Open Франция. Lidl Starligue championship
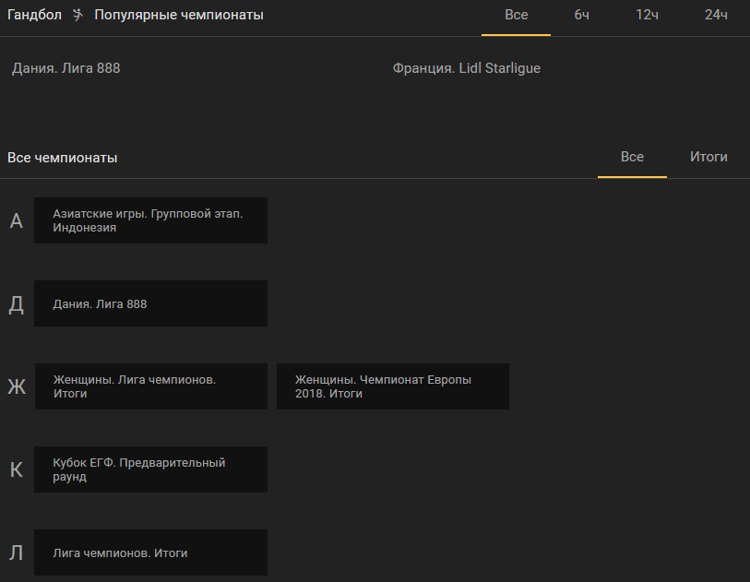The height and width of the screenshot is (582, 750). (467, 68)
